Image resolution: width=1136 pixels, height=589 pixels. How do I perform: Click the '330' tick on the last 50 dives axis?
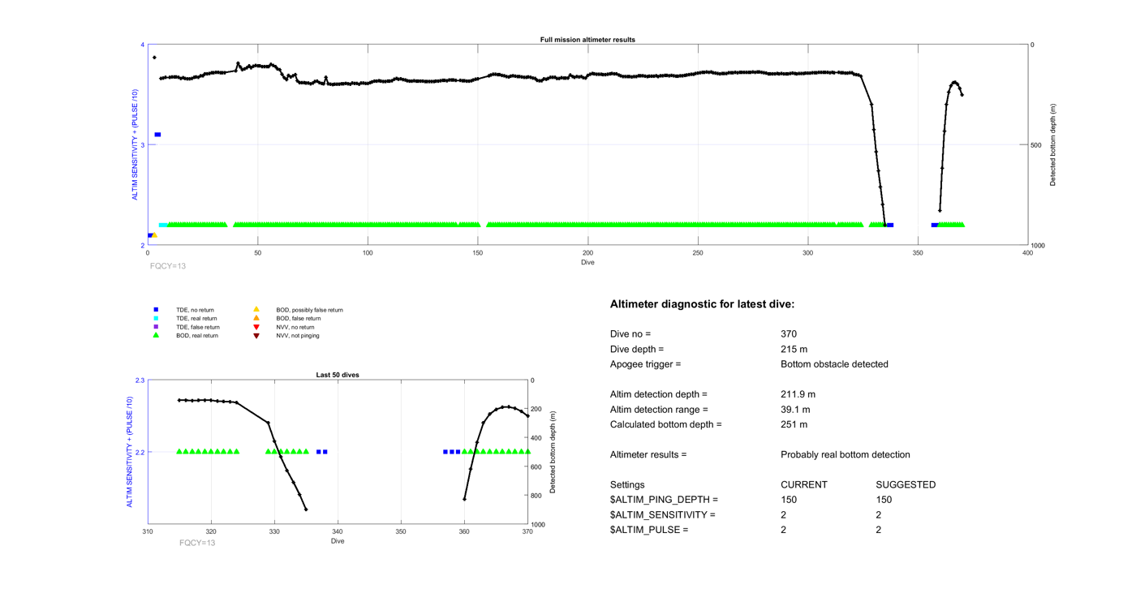coord(274,532)
